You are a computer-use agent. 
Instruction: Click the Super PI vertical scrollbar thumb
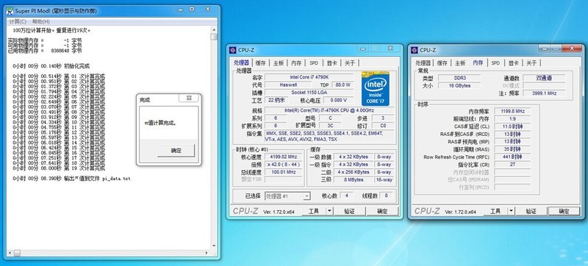tap(214, 37)
